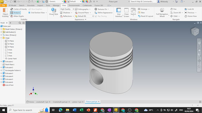Click Look At tool

coord(189,9)
